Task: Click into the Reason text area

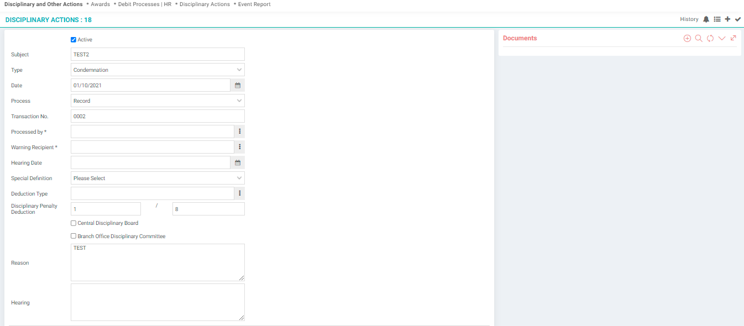Action: click(x=158, y=262)
